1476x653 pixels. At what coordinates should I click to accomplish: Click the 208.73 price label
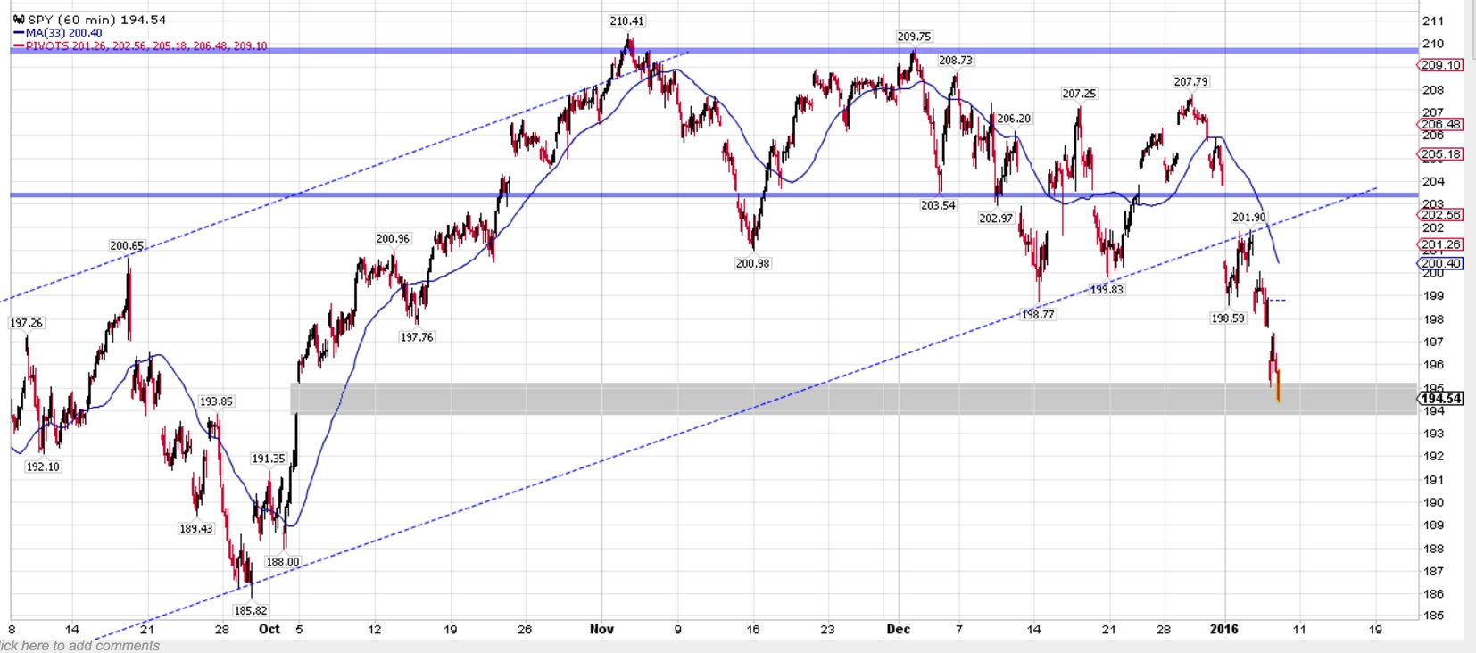pyautogui.click(x=956, y=60)
